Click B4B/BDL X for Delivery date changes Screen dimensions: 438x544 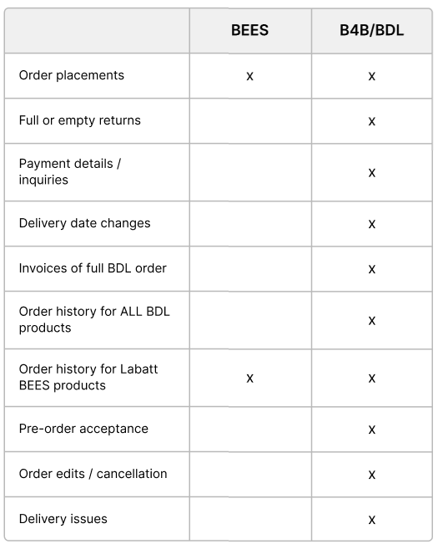(371, 224)
